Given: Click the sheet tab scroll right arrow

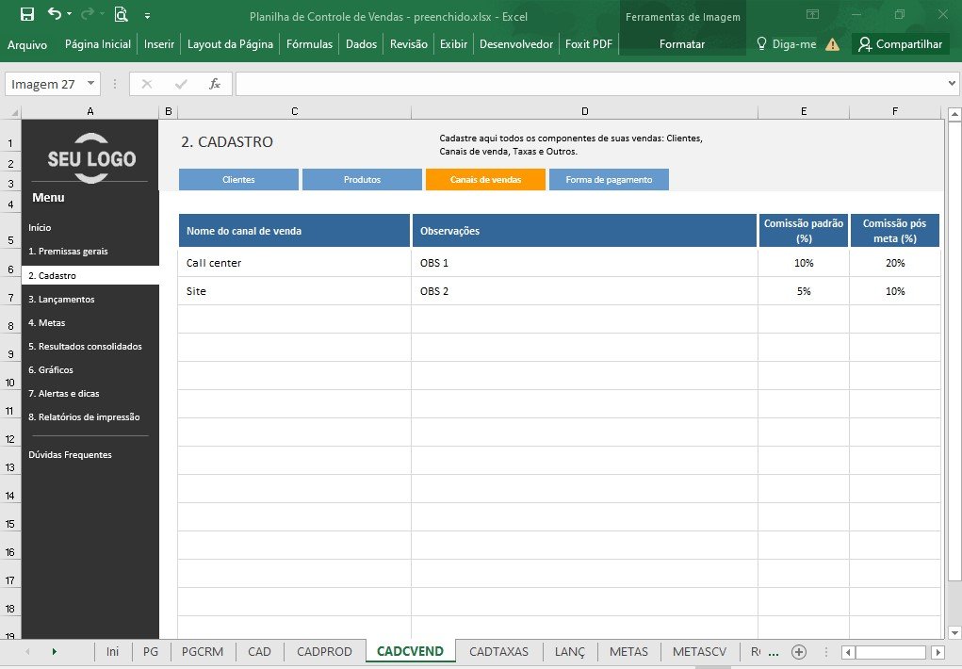Looking at the screenshot, I should pos(54,652).
